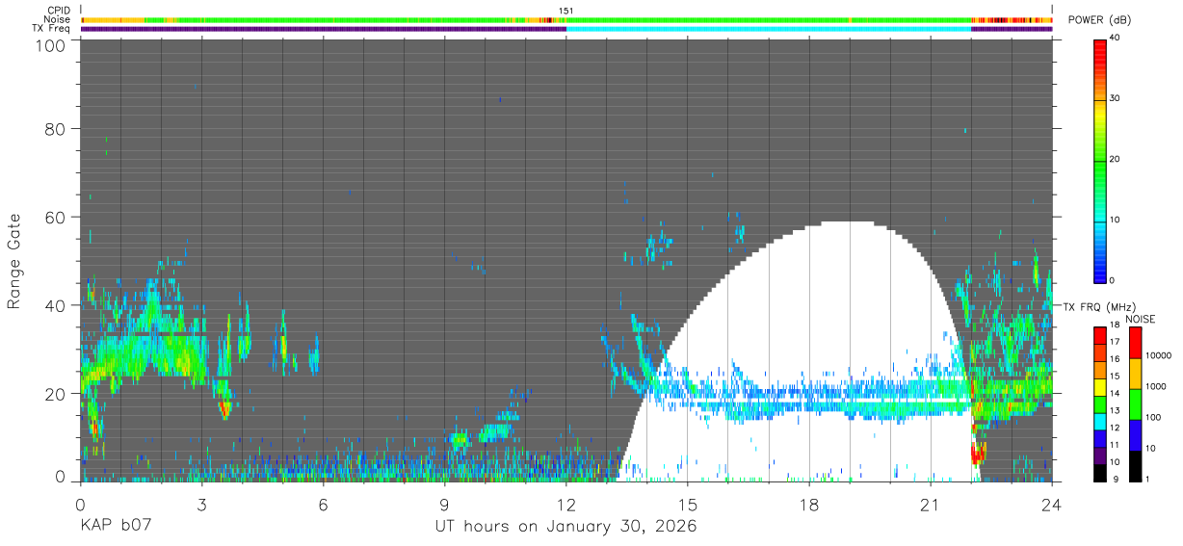This screenshot has width=1183, height=546.
Task: Click the '21' UT hour tick label
Action: coord(931,505)
